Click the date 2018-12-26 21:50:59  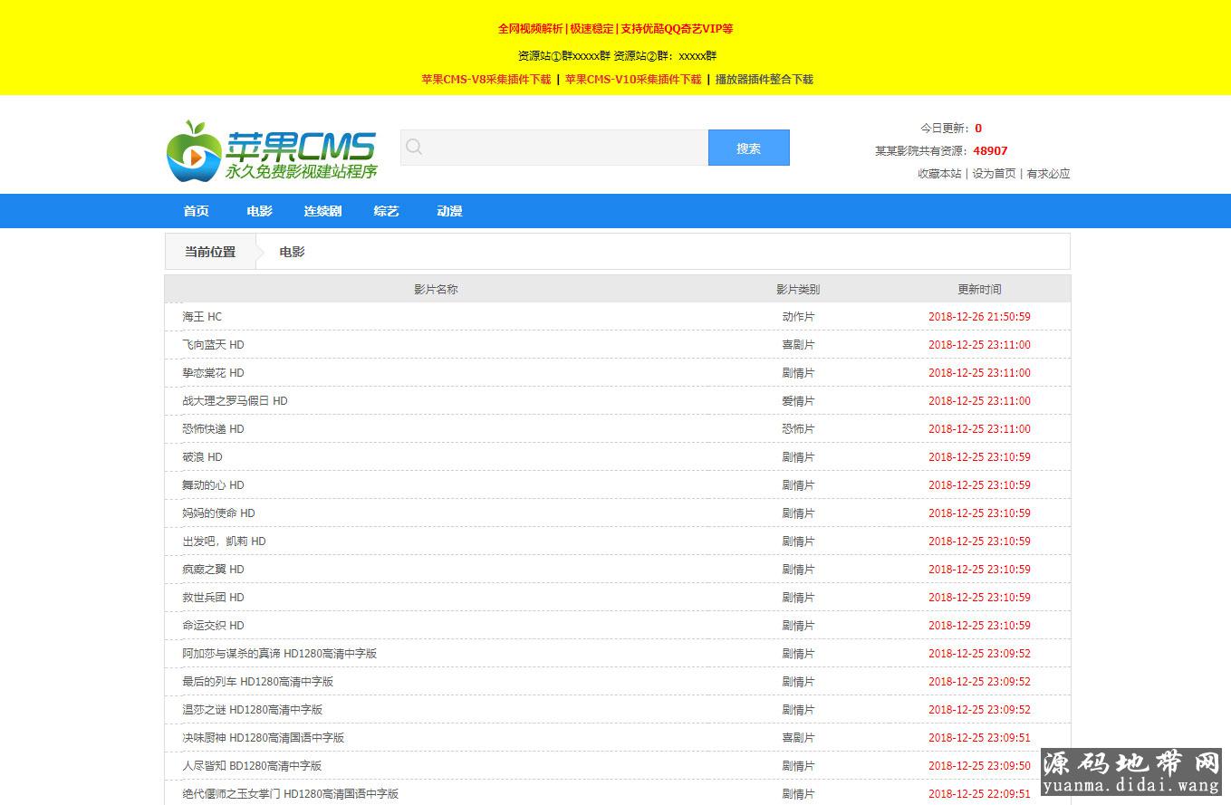[979, 317]
